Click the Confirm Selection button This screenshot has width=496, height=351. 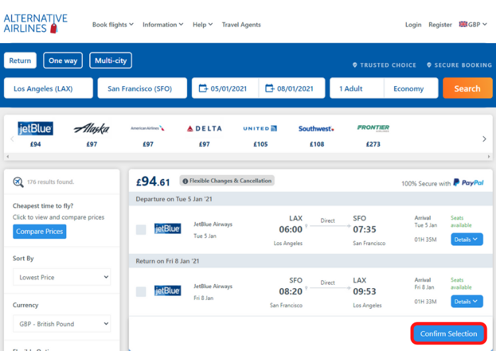pos(448,334)
